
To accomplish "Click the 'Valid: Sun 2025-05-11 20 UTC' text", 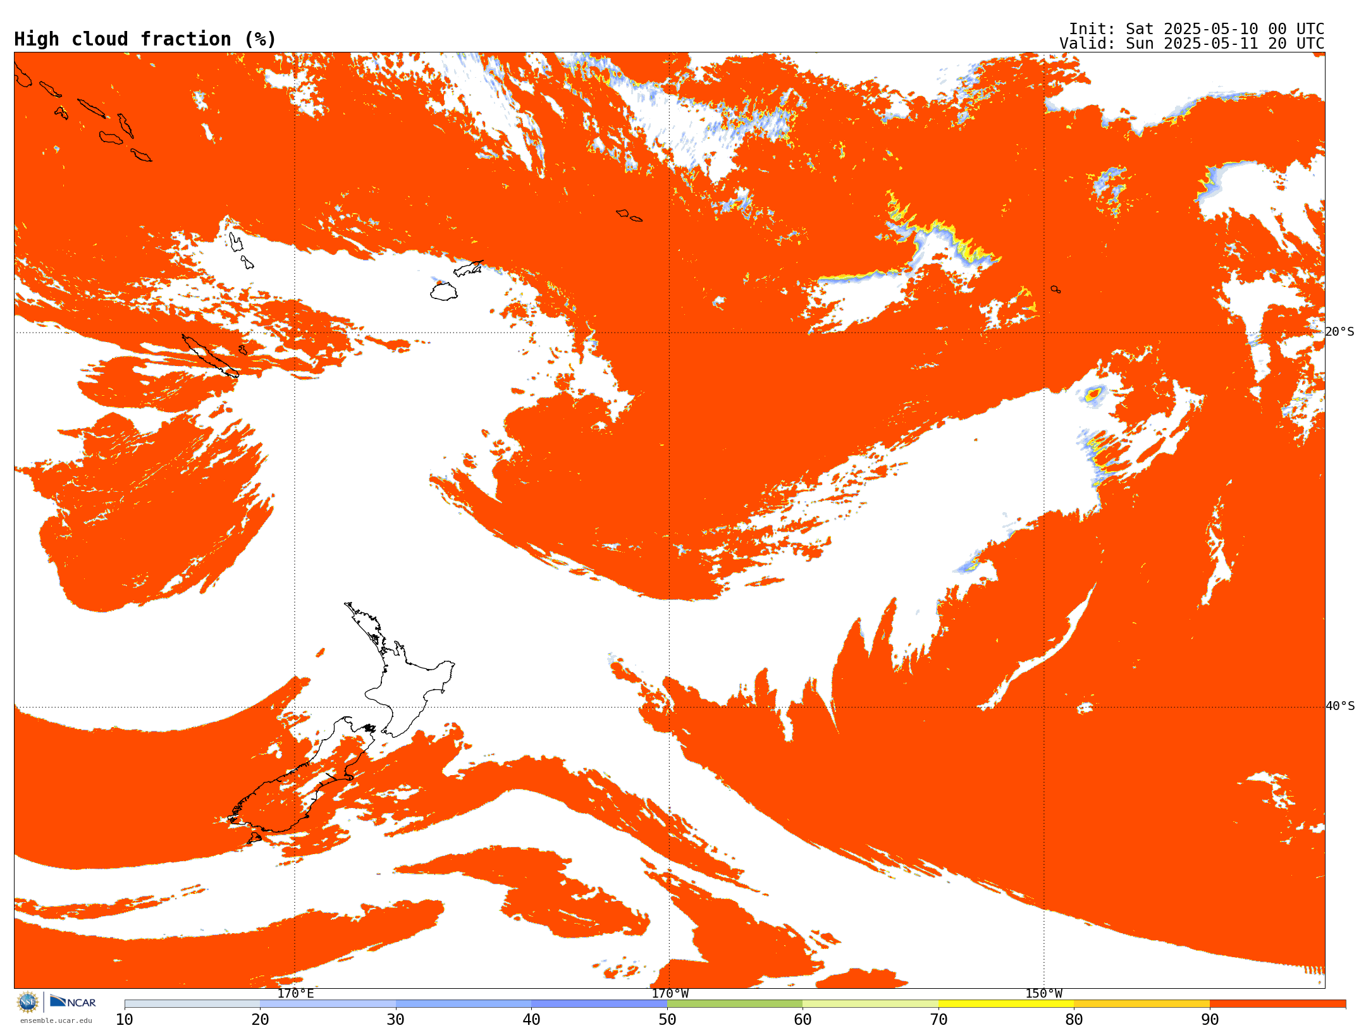I will pyautogui.click(x=1192, y=44).
